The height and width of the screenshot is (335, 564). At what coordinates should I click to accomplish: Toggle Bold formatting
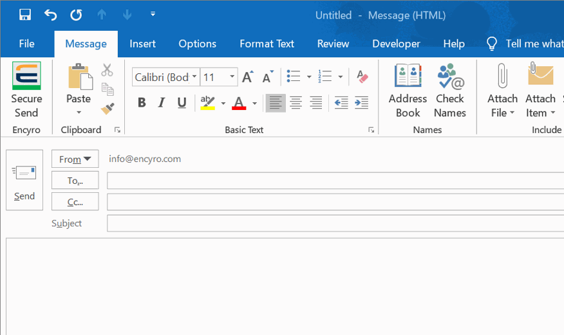coord(142,103)
